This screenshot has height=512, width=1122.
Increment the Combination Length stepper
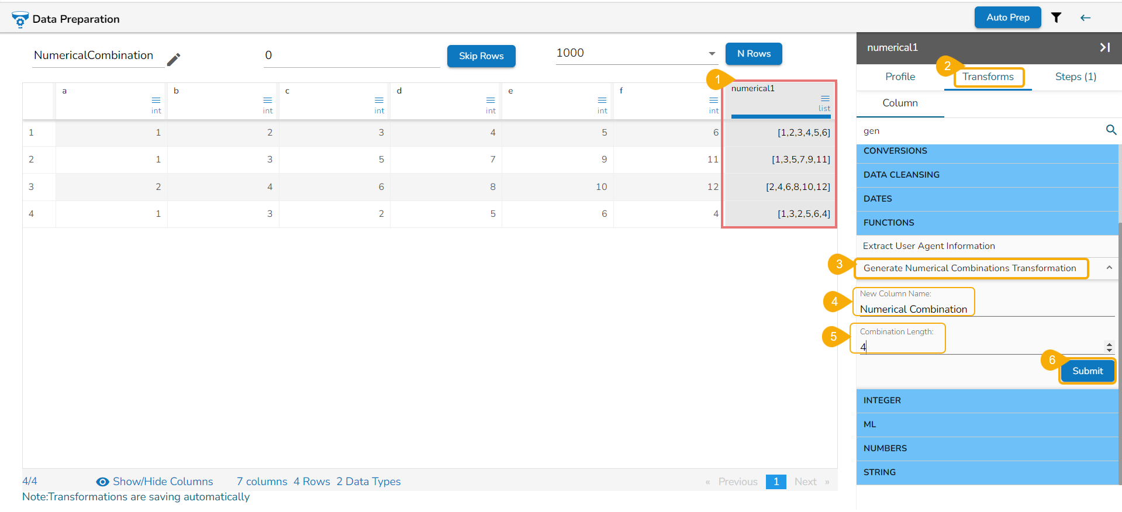tap(1109, 344)
